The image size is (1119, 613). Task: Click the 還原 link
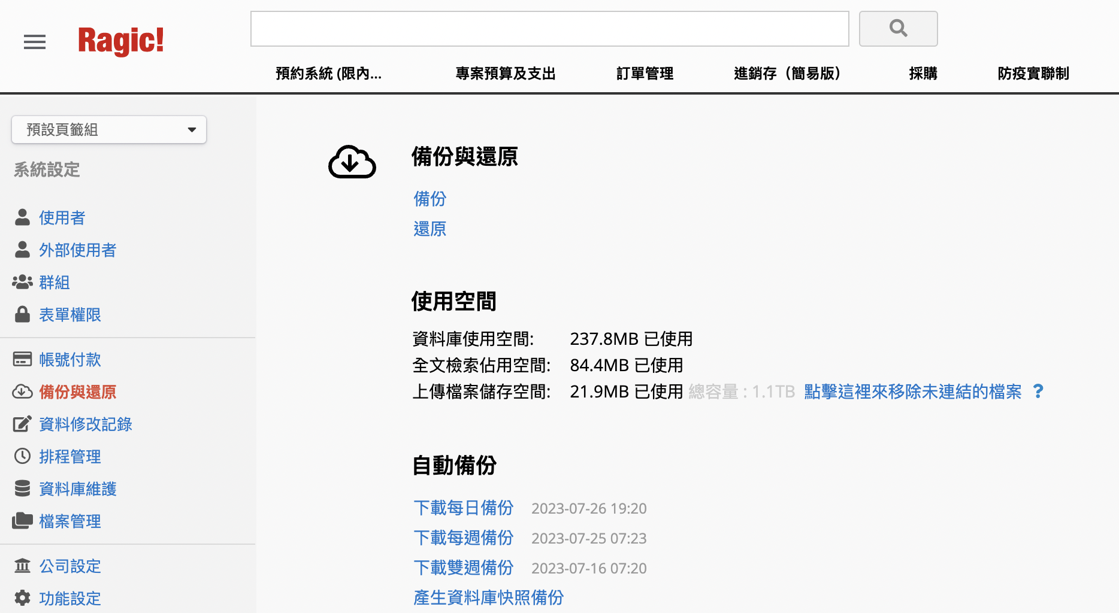(430, 229)
